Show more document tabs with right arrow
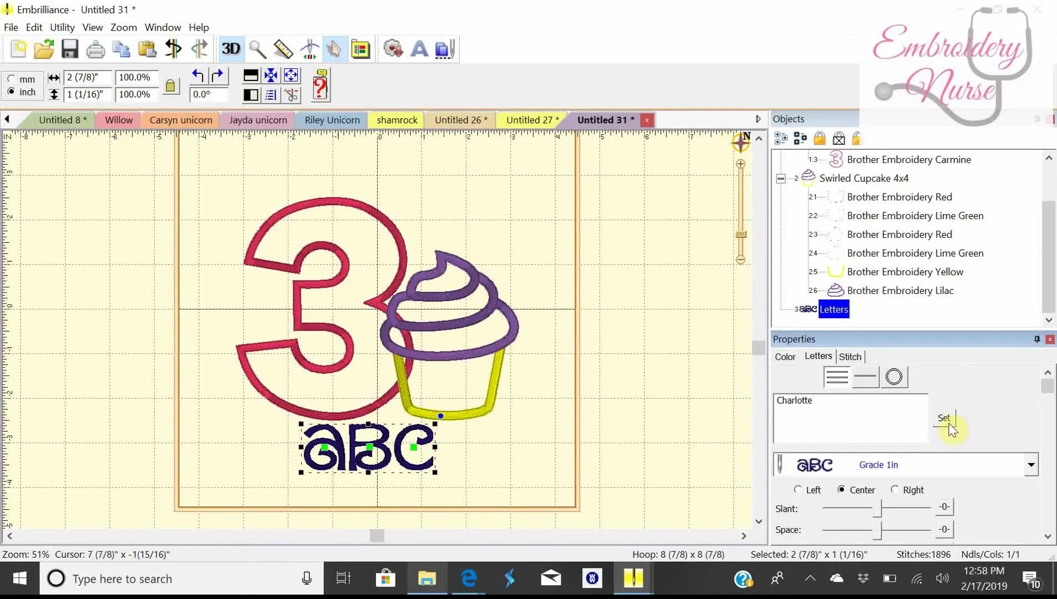 pos(758,119)
